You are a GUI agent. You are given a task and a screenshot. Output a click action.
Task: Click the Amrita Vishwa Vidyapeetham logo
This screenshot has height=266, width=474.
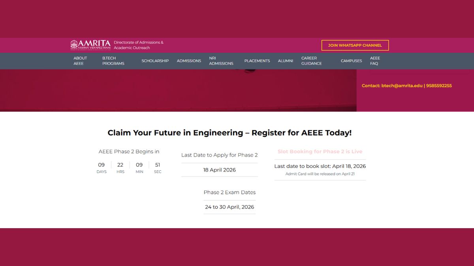click(90, 45)
